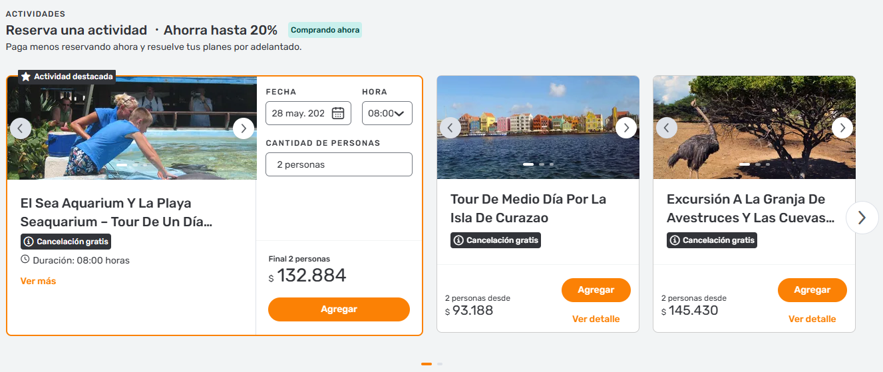Show next photo of Sea Aquarium activity
Viewport: 883px width, 372px height.
click(244, 128)
